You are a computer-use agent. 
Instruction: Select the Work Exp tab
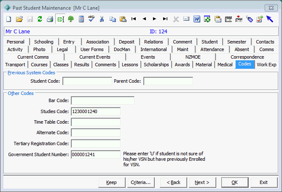pos(266,65)
